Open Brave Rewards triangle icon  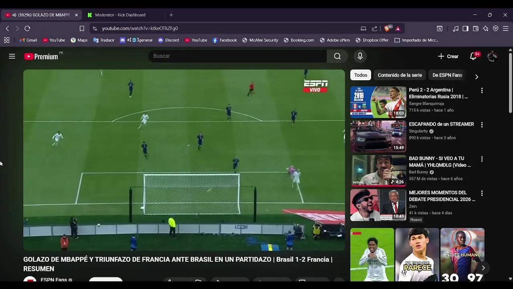click(398, 28)
